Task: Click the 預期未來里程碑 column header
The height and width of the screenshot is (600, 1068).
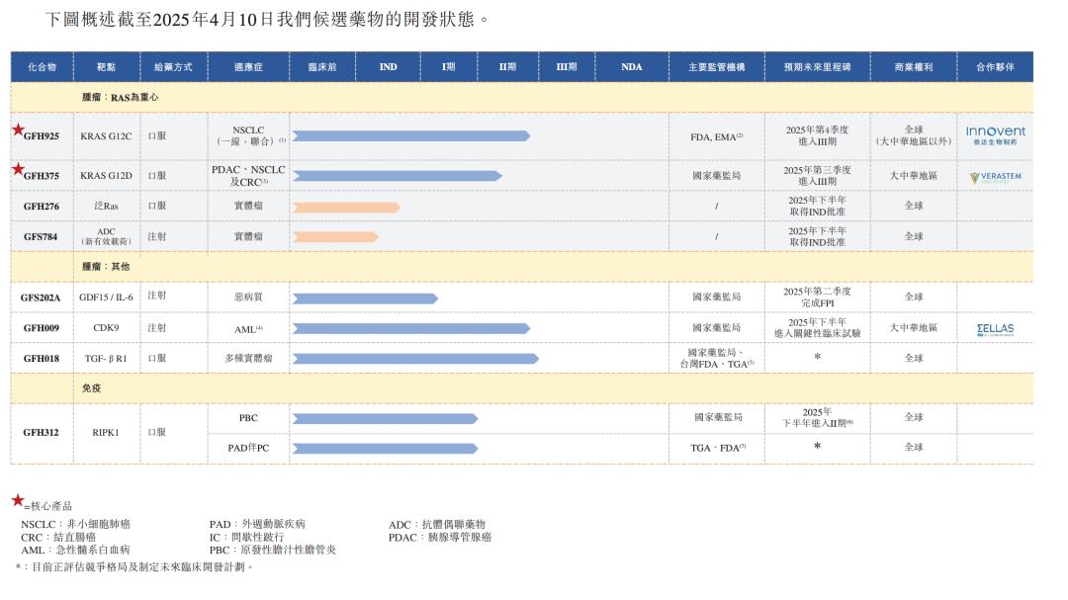Action: coord(818,67)
